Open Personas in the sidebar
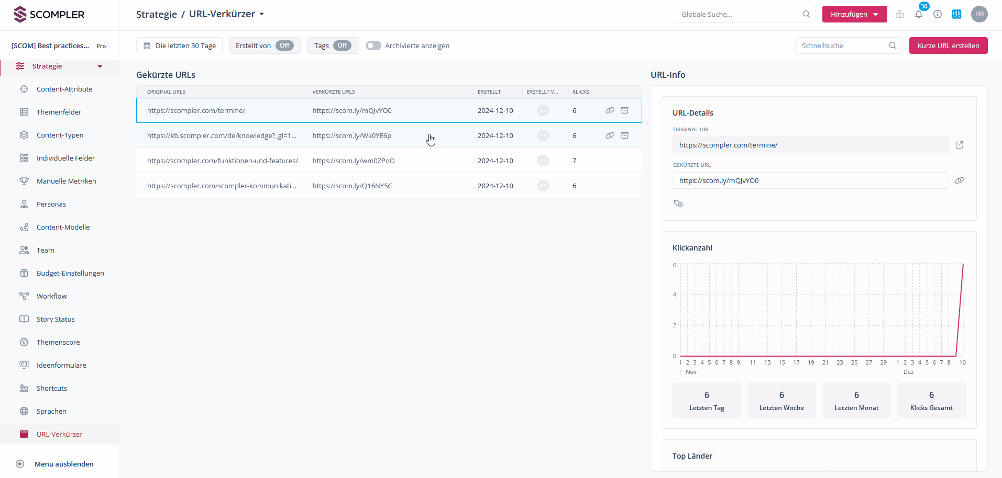1002x478 pixels. pyautogui.click(x=51, y=204)
